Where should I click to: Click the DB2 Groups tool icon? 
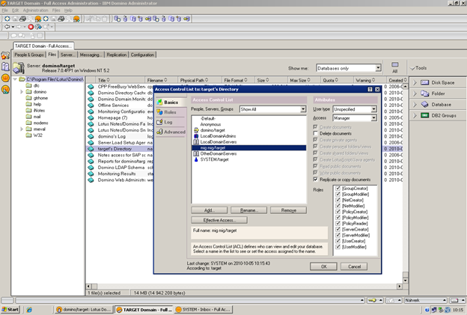tap(424, 115)
